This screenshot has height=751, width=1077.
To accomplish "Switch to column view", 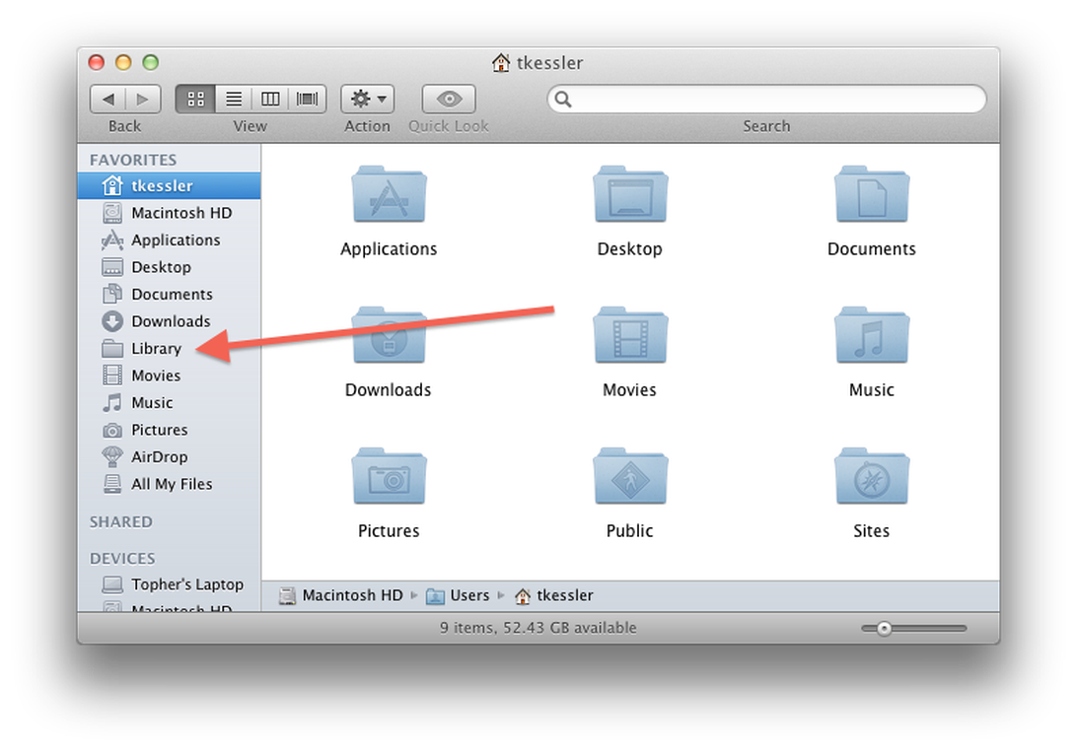I will (270, 99).
